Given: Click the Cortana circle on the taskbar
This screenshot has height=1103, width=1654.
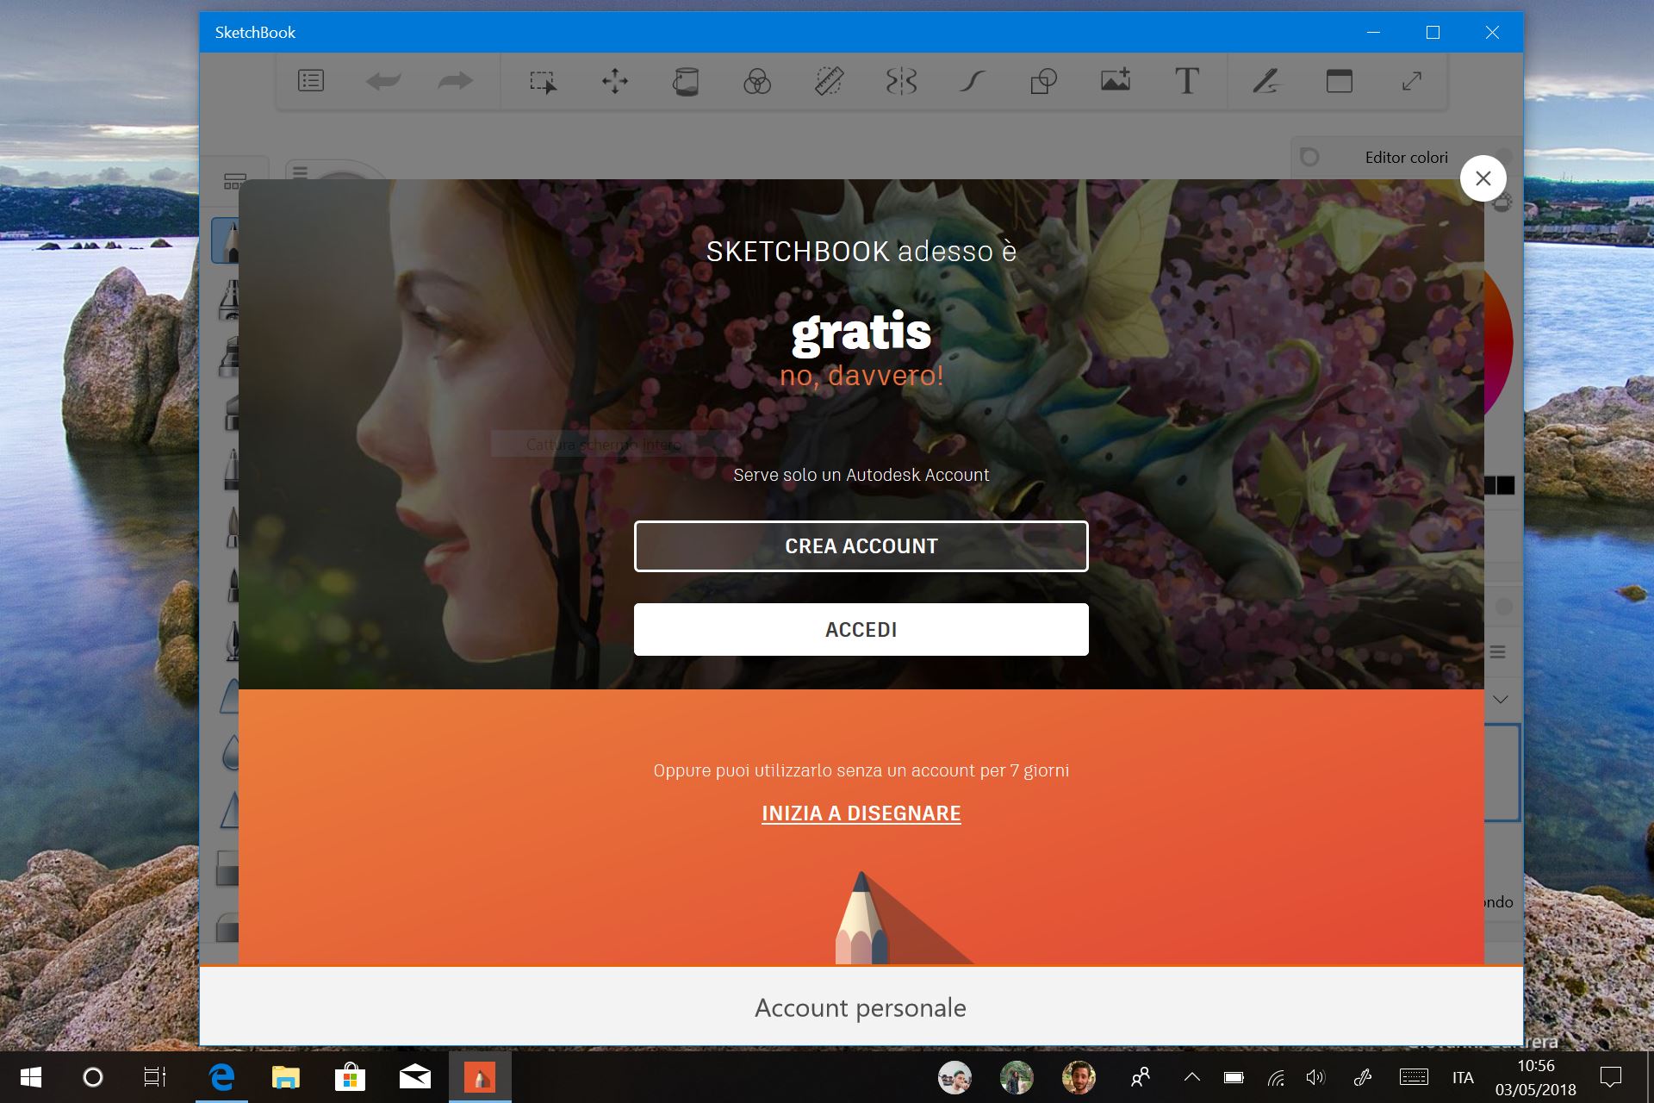Looking at the screenshot, I should [92, 1077].
